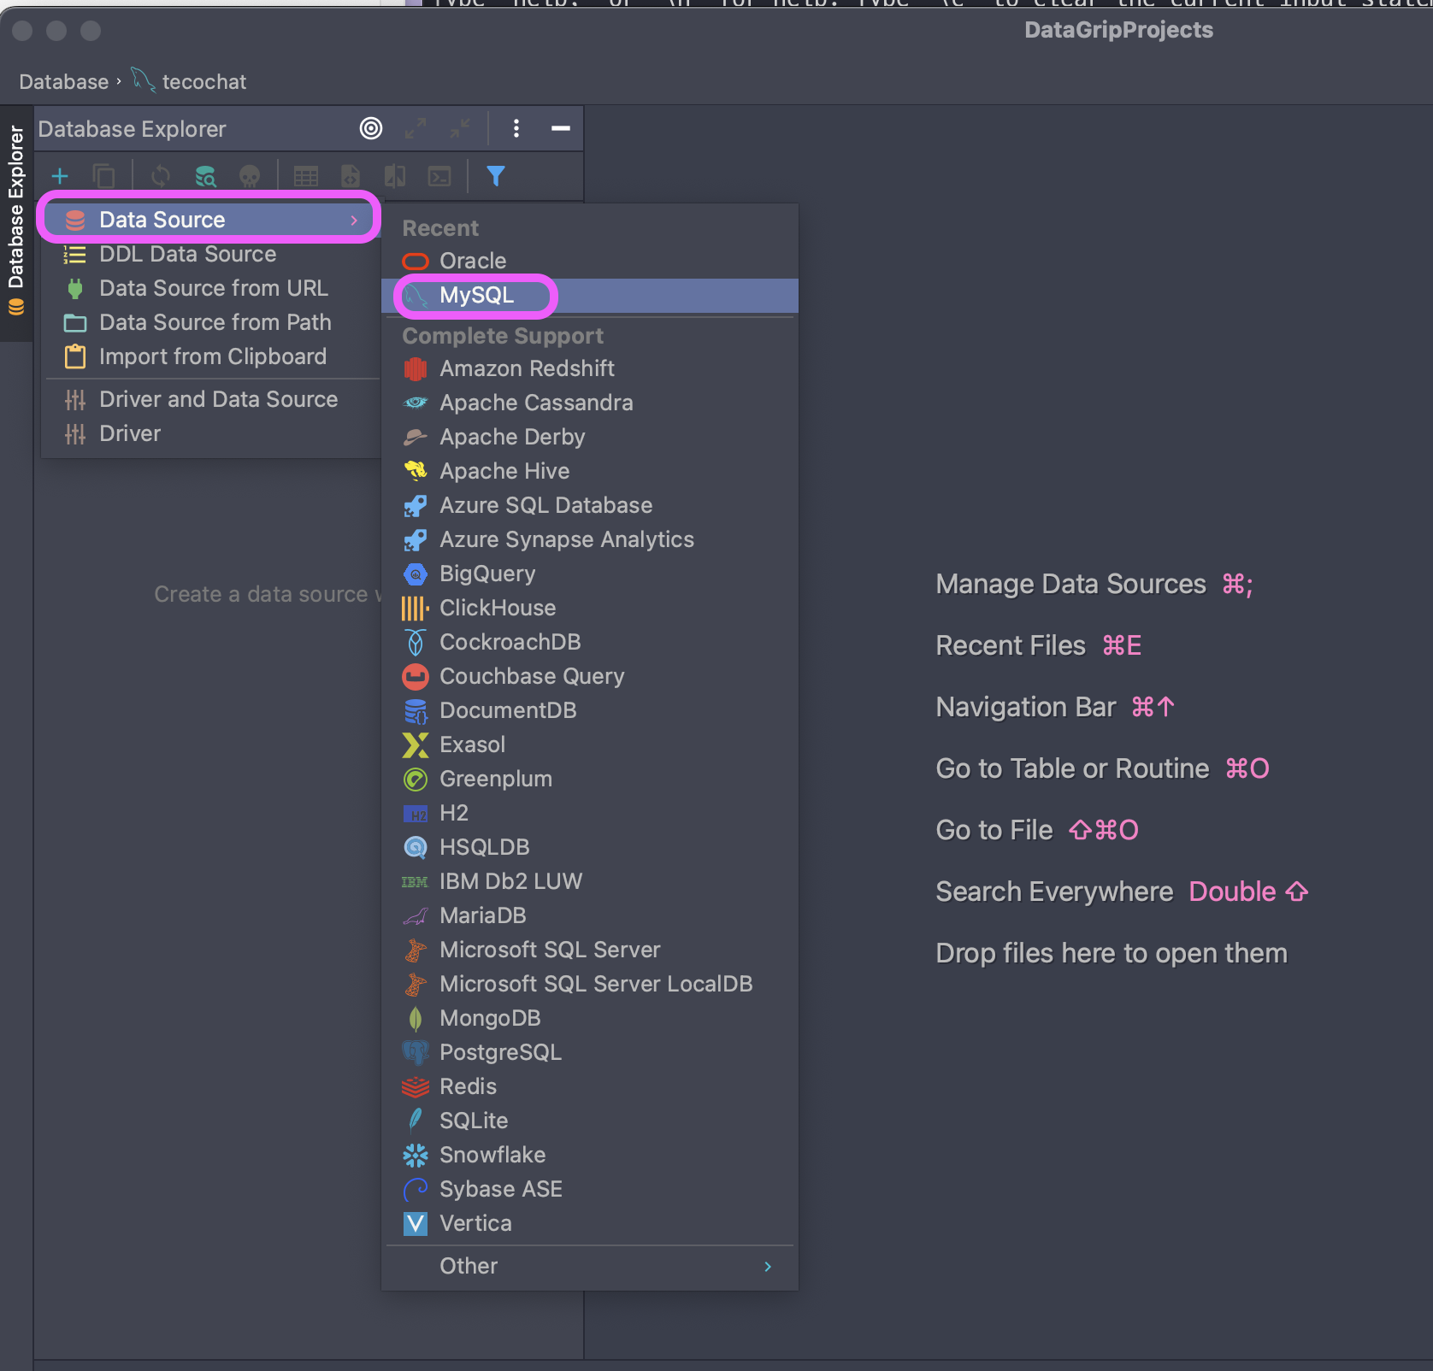Choose Apache Cassandra data source
The height and width of the screenshot is (1371, 1433).
click(x=590, y=403)
